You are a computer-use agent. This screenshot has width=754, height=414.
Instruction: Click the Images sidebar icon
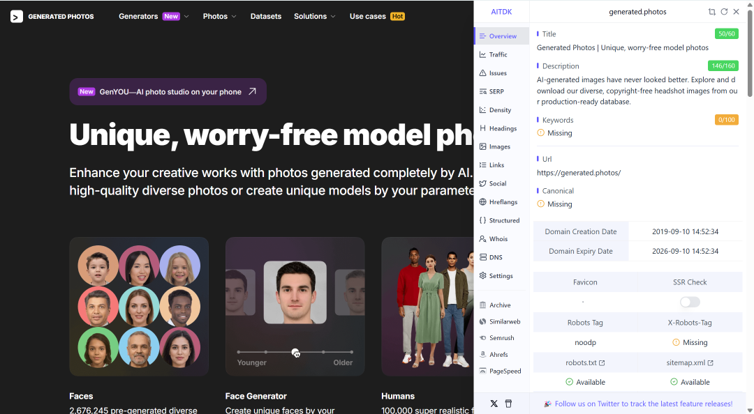pos(483,146)
